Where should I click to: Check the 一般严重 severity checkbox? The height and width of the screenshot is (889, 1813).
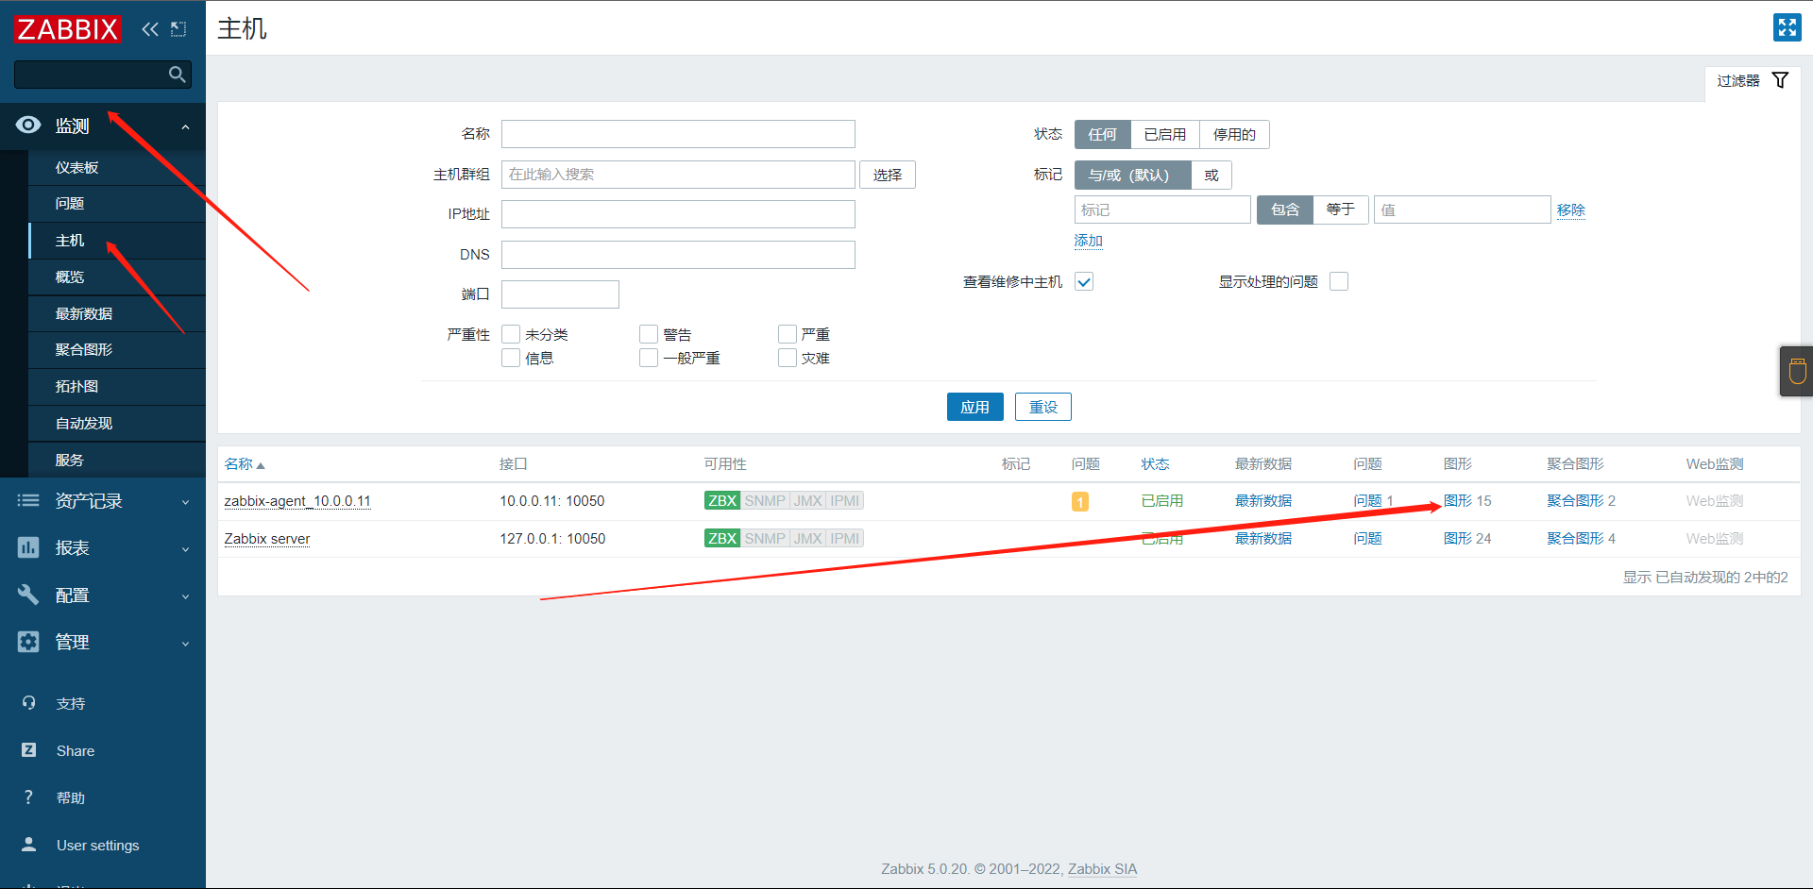click(x=649, y=358)
